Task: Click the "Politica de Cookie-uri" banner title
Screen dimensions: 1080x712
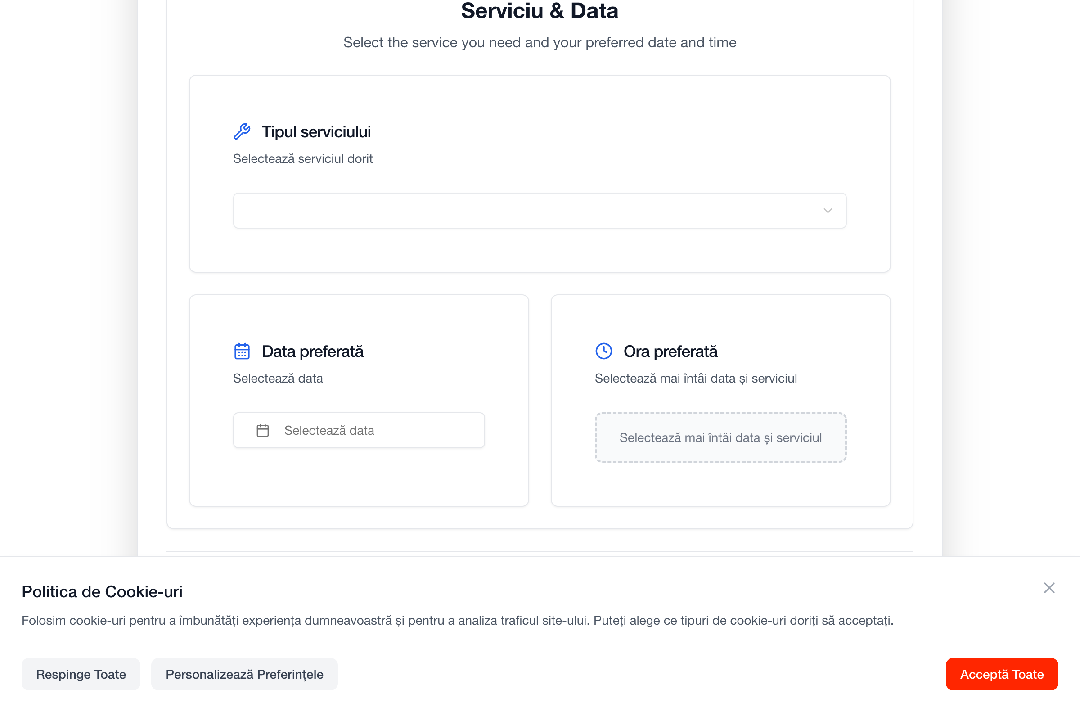Action: coord(102,592)
